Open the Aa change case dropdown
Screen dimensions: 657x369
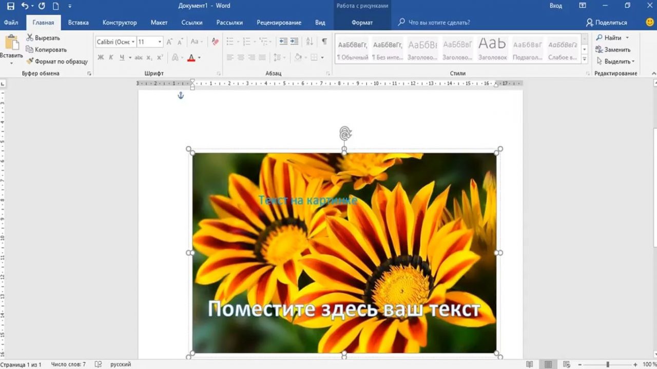(197, 42)
